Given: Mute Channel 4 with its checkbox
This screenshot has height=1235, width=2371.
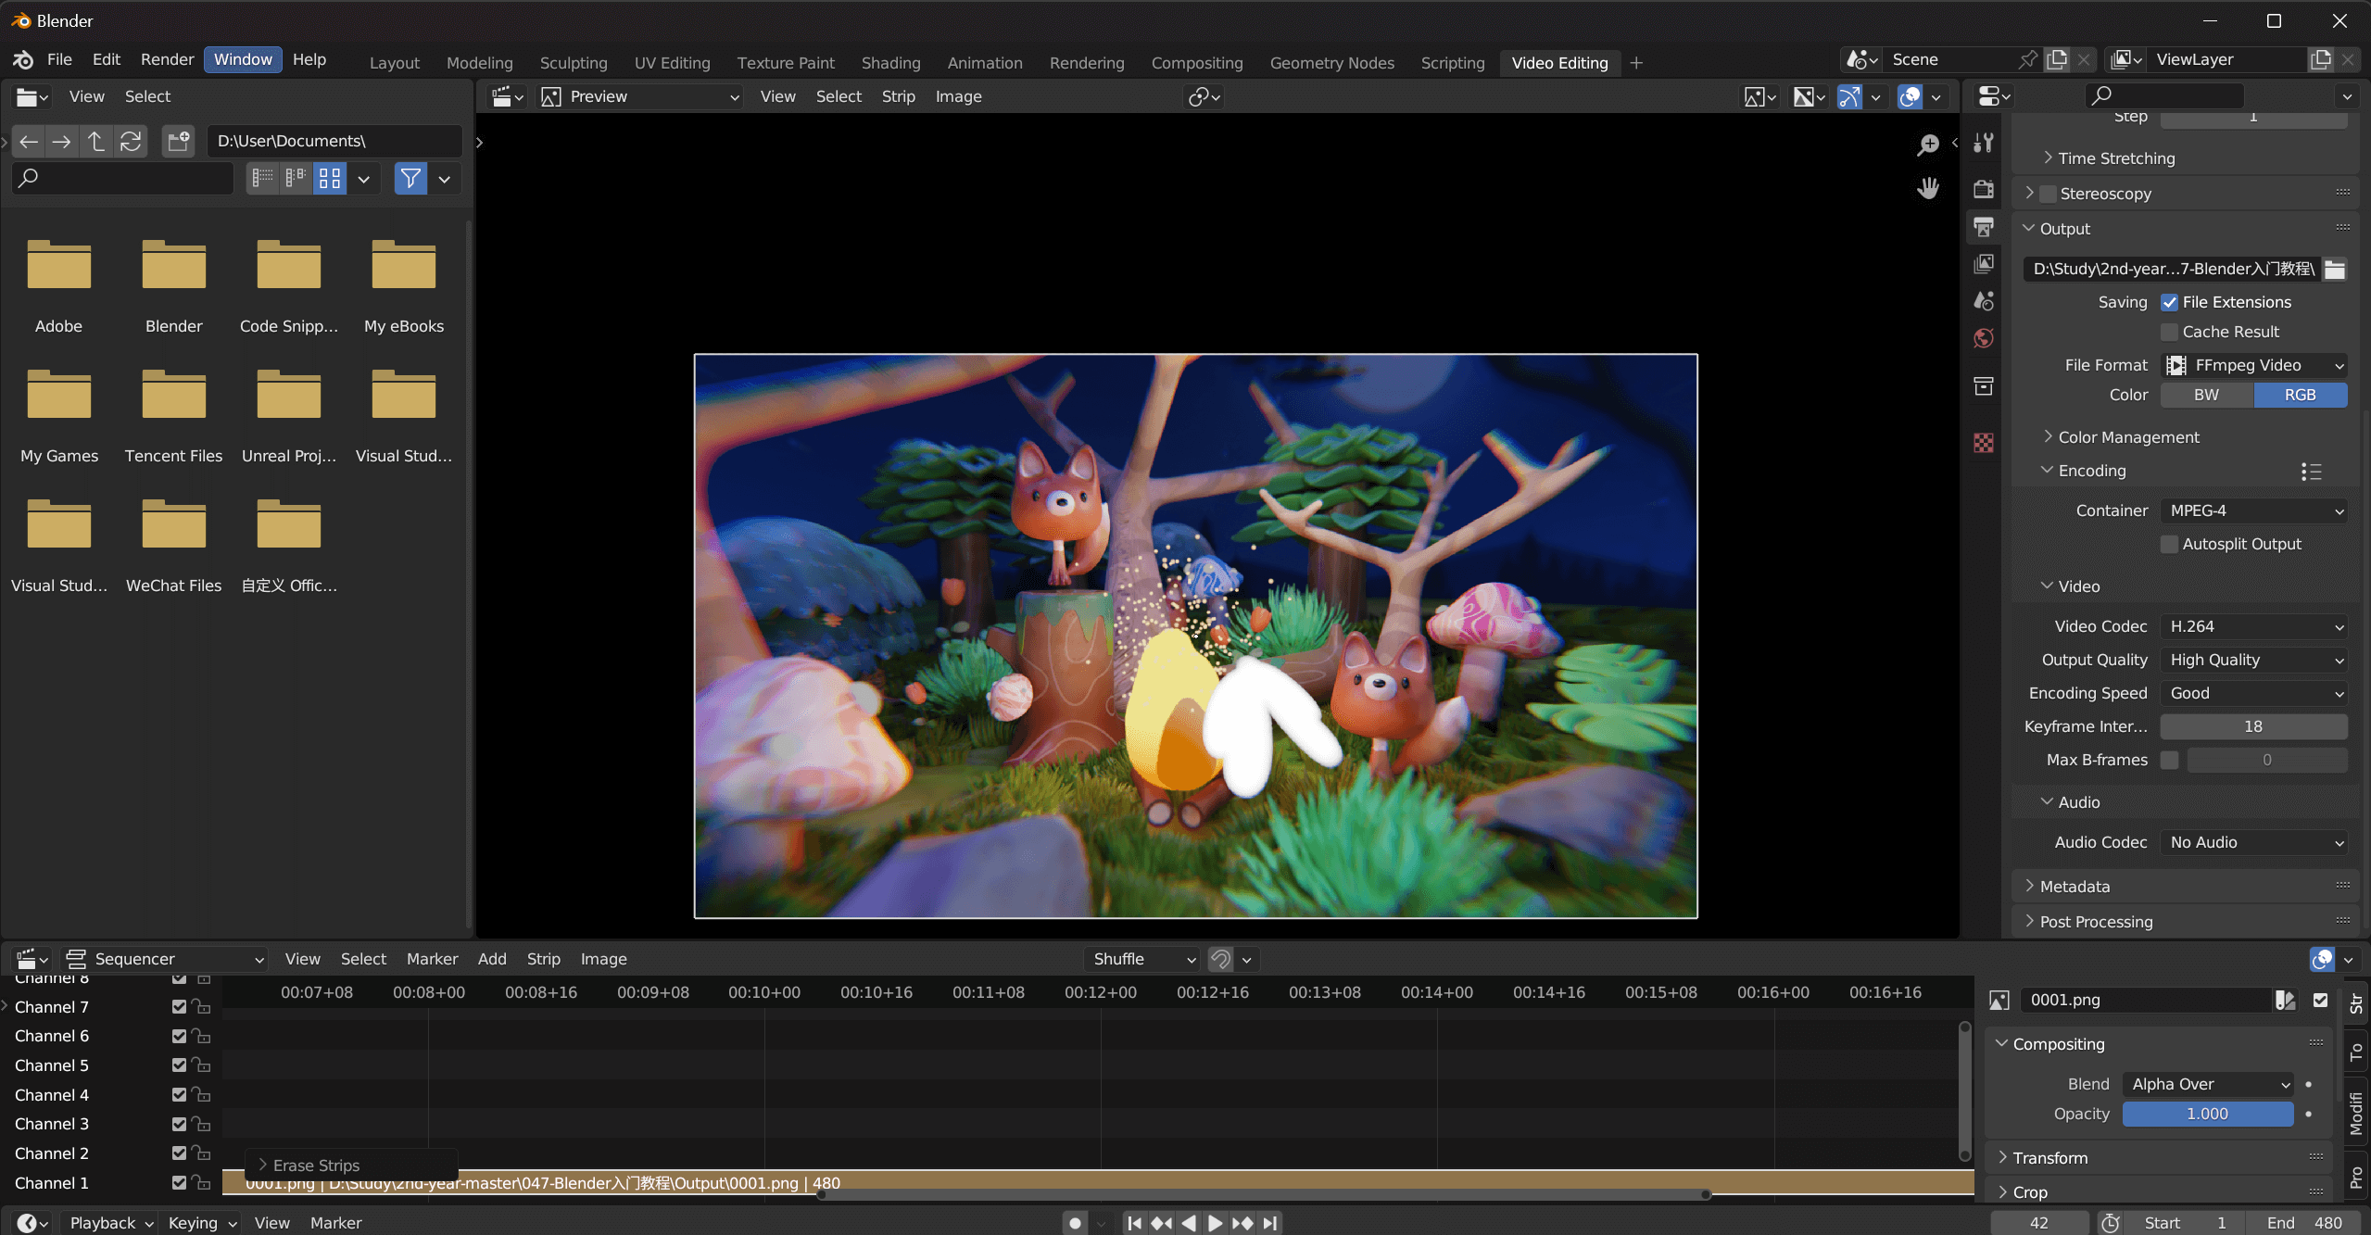Looking at the screenshot, I should 179,1094.
